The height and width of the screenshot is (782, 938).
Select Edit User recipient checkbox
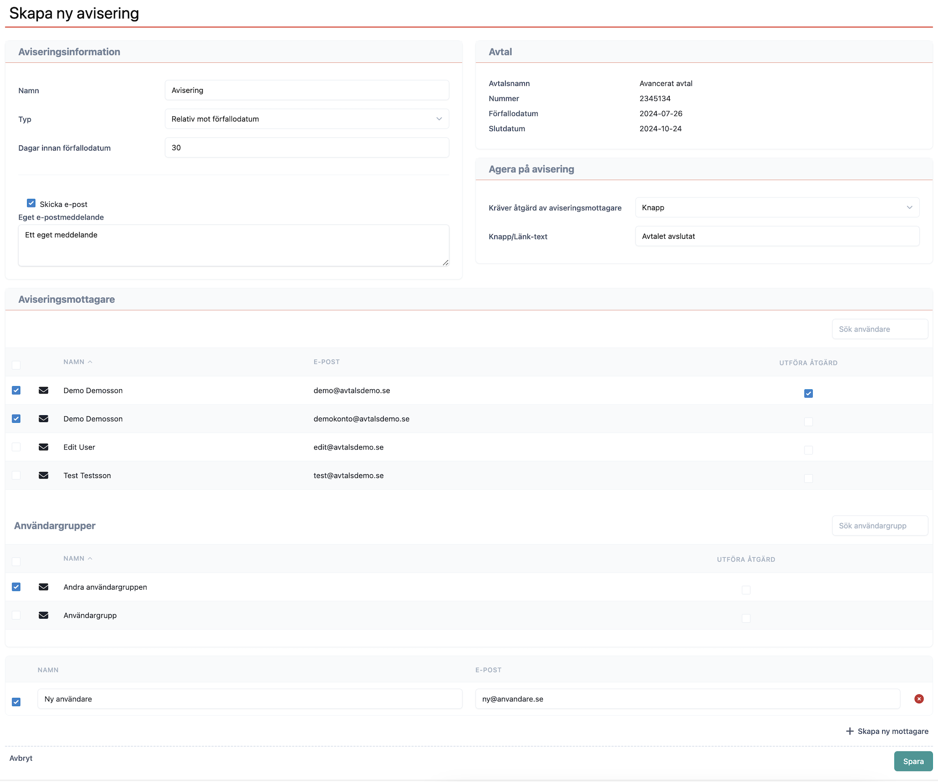pyautogui.click(x=16, y=447)
